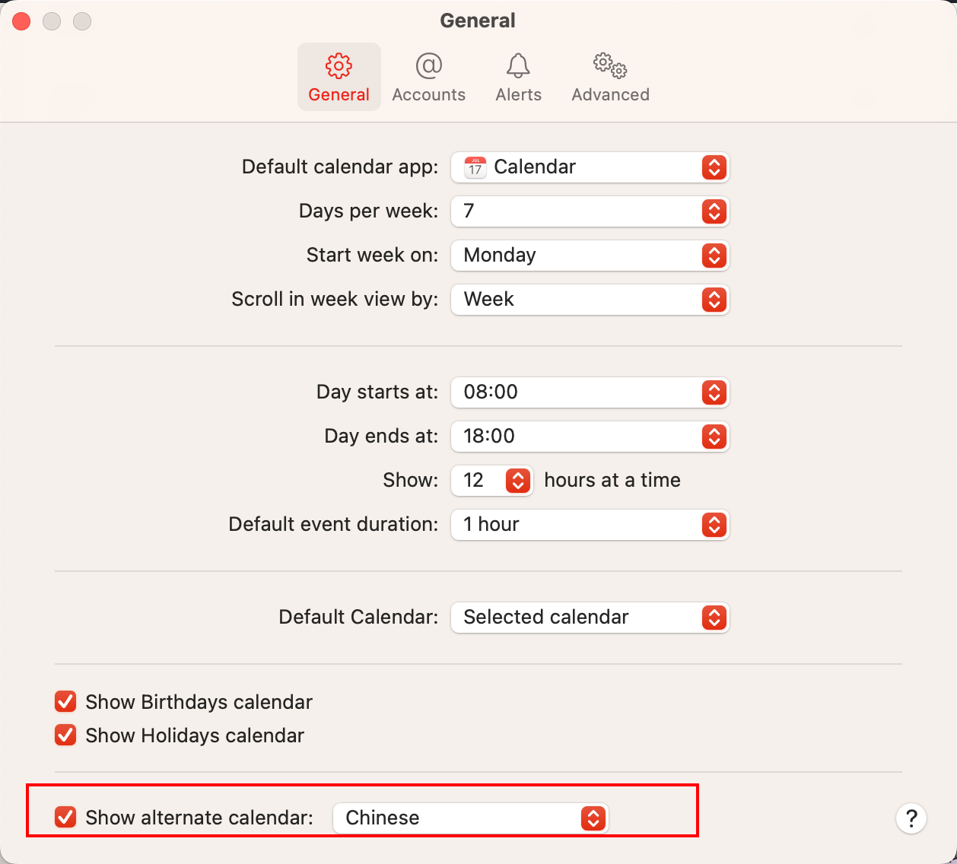Viewport: 957px width, 864px height.
Task: Open the Days per week dropdown
Action: (590, 211)
